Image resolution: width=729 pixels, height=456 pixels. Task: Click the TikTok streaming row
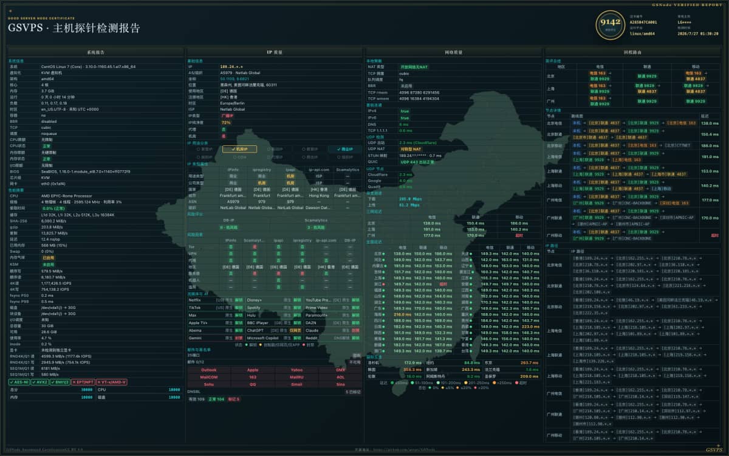coord(216,308)
